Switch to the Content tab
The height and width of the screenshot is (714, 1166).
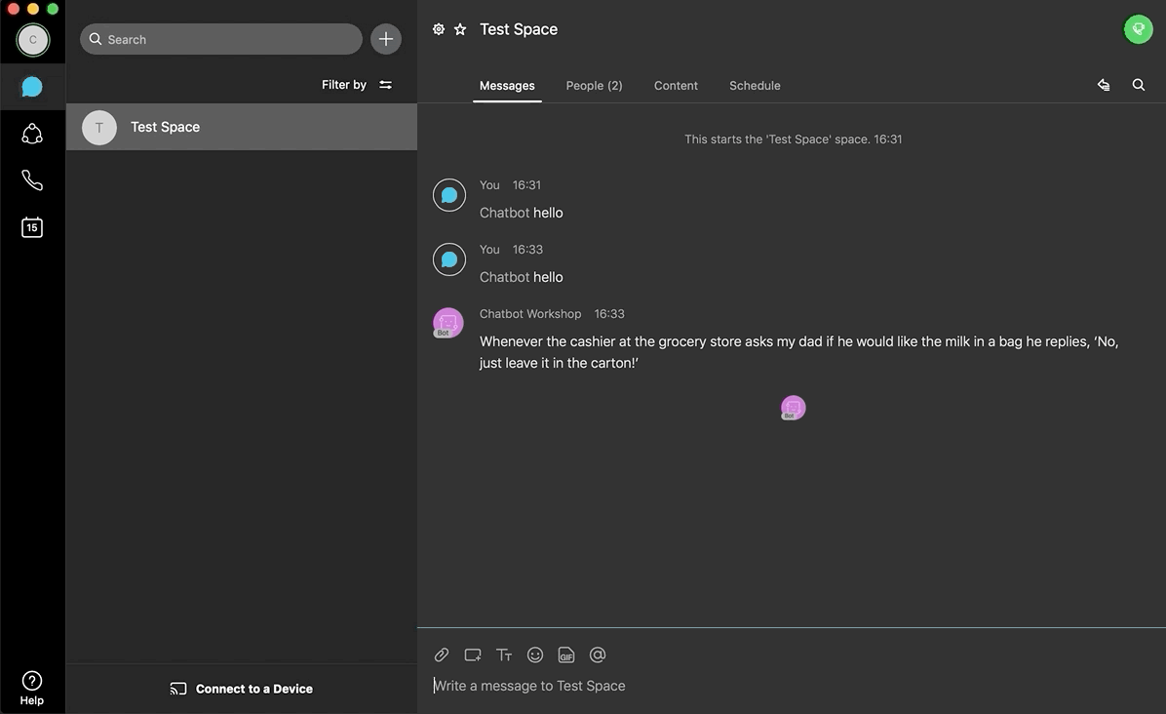[x=676, y=86]
